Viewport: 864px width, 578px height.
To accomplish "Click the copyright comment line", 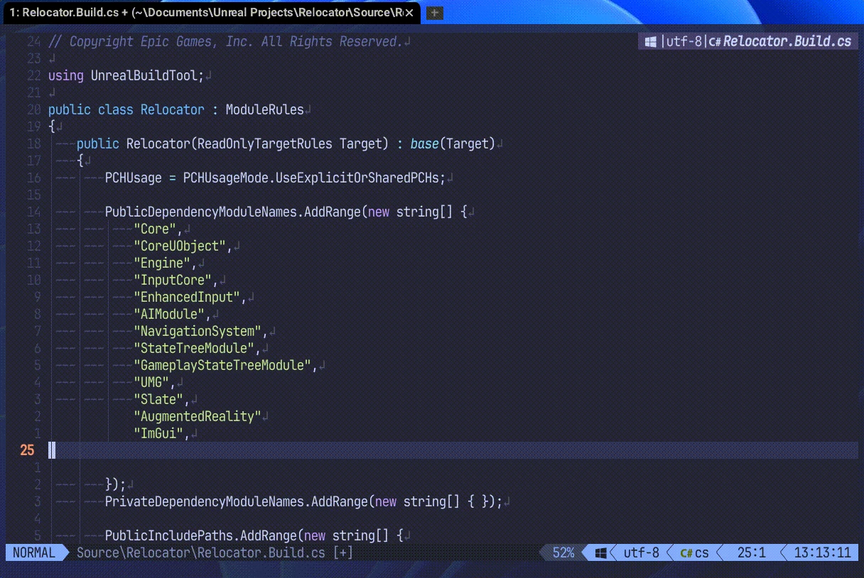I will (225, 41).
